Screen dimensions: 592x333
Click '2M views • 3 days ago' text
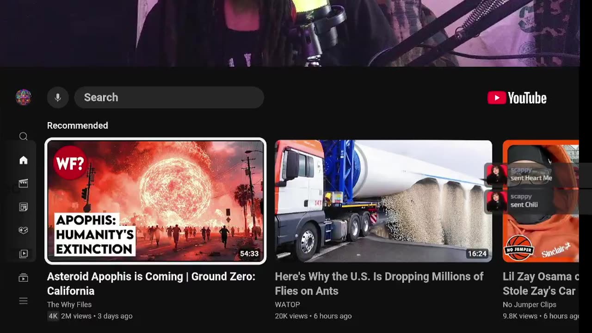pyautogui.click(x=97, y=316)
